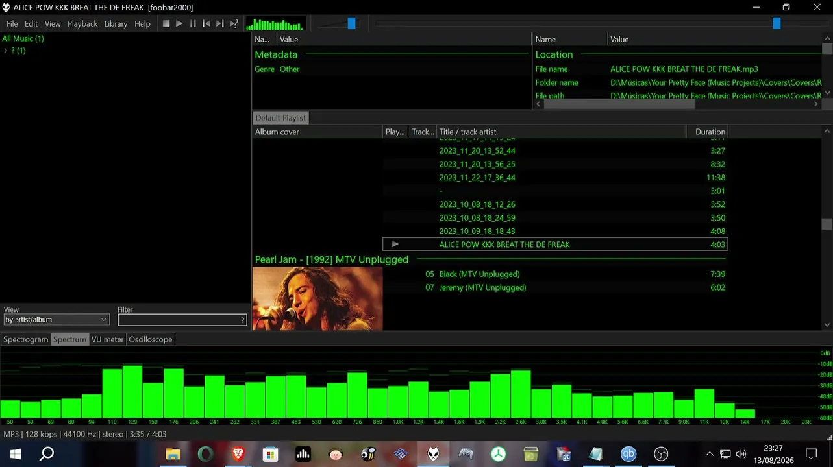Screen dimensions: 833x467
Task: Click the Playing column header
Action: coord(395,132)
